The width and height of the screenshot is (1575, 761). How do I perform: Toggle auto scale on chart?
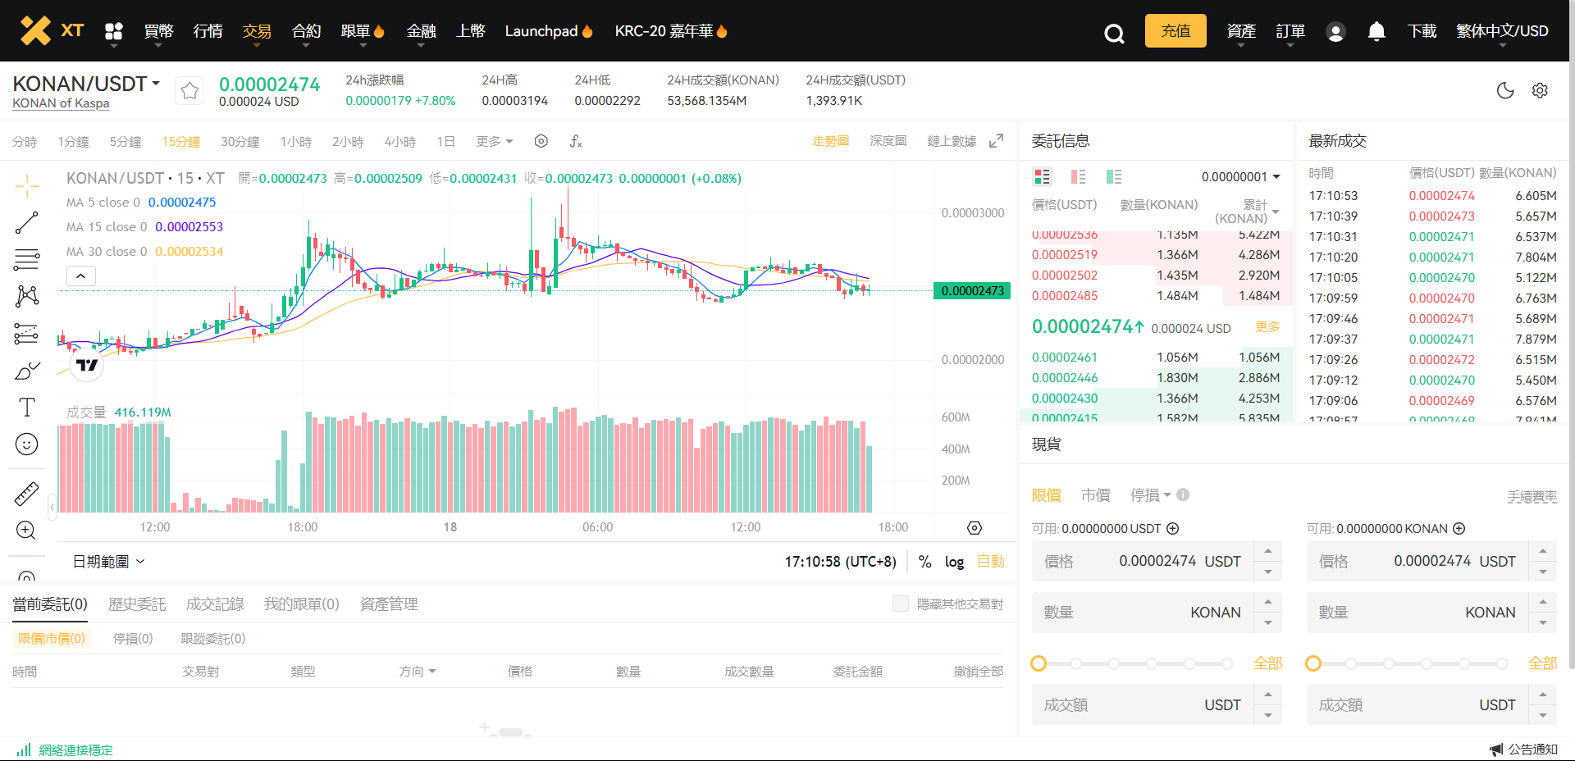990,562
